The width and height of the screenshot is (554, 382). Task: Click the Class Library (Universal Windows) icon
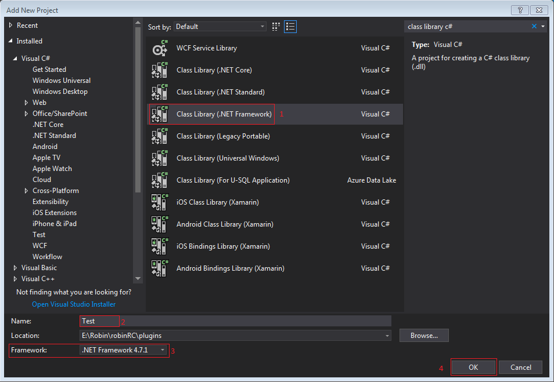160,158
